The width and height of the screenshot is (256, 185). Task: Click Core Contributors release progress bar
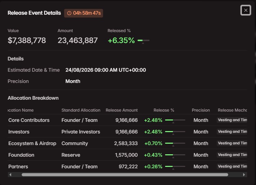pyautogui.click(x=175, y=120)
